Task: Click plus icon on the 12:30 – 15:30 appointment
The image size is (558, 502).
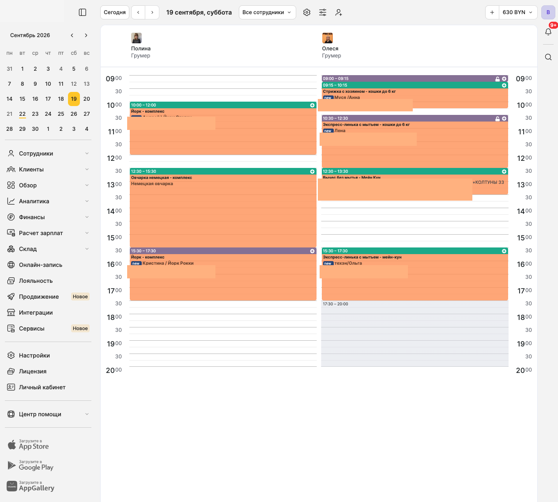Action: tap(312, 171)
